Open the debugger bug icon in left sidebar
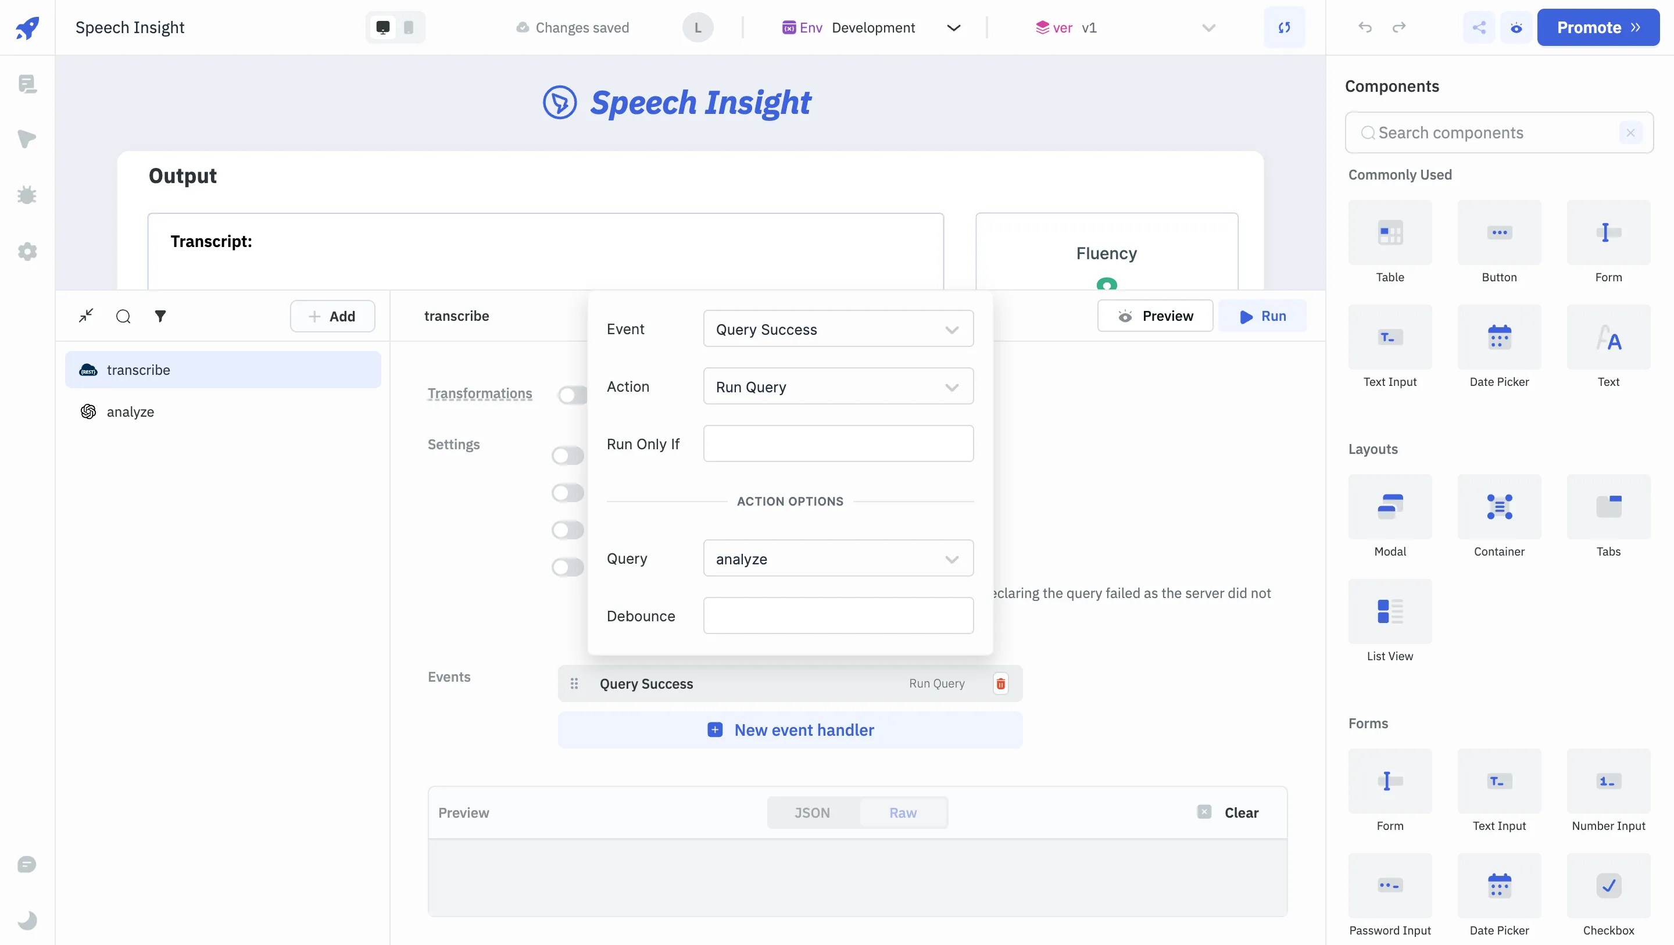This screenshot has height=945, width=1674. tap(27, 195)
